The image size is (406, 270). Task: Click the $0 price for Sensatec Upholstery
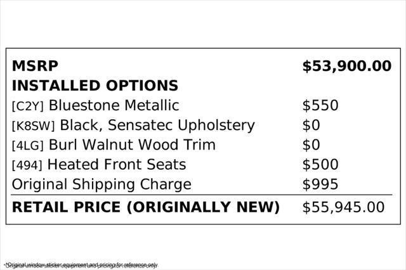click(x=311, y=125)
